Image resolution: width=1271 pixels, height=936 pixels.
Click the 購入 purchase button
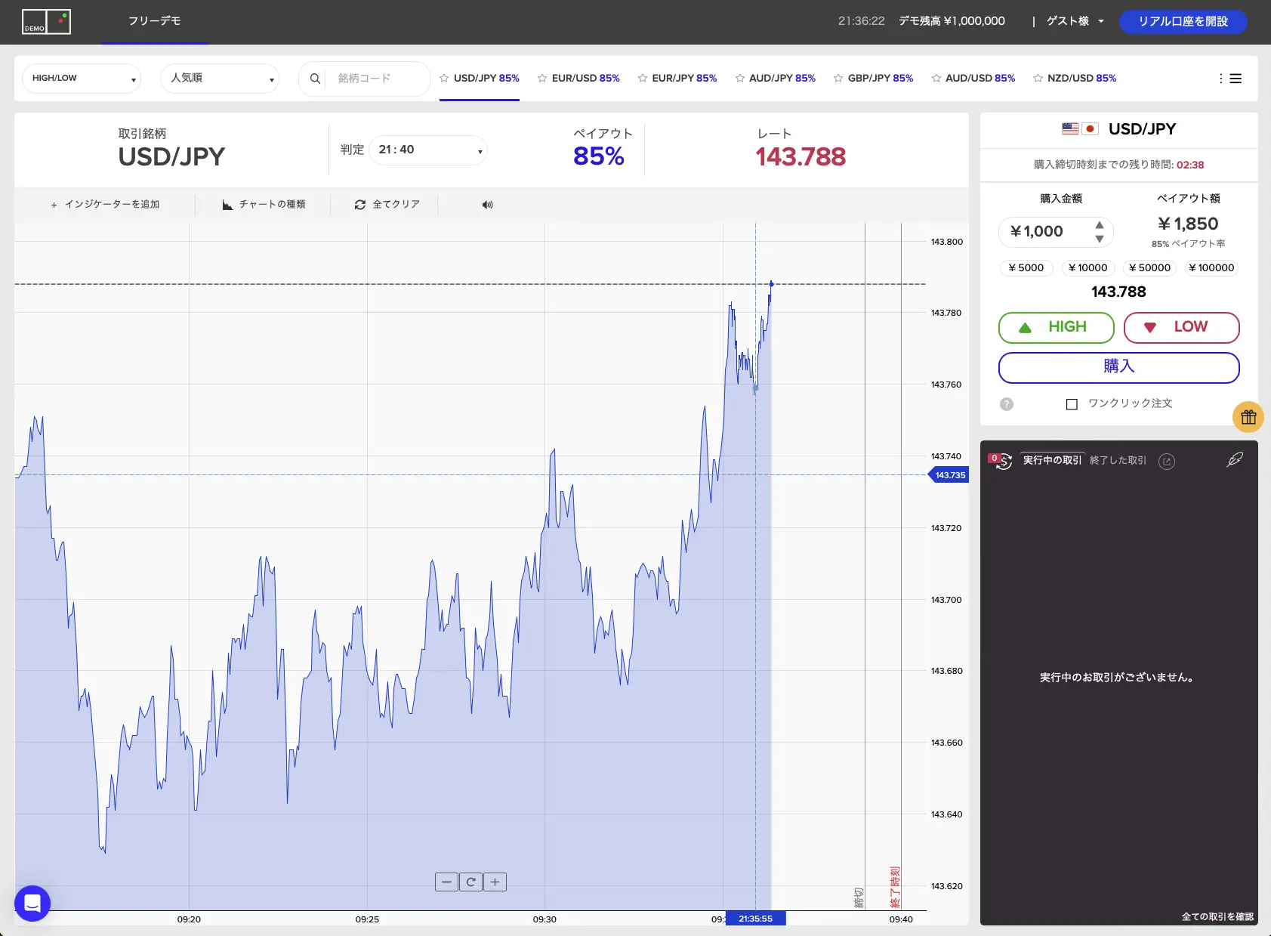click(x=1118, y=367)
